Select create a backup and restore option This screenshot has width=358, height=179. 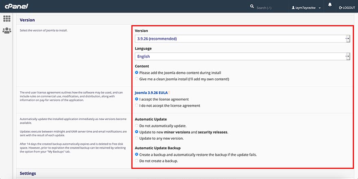click(x=137, y=154)
